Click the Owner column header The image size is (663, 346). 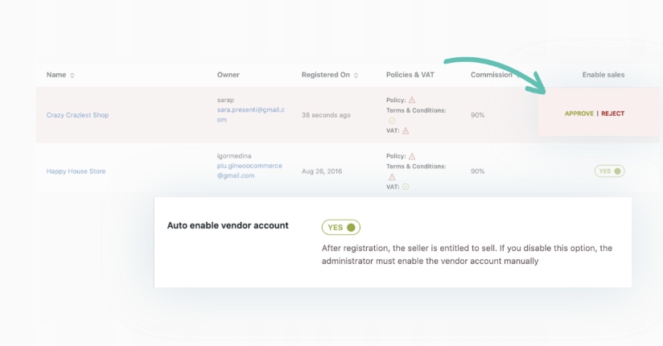tap(228, 75)
